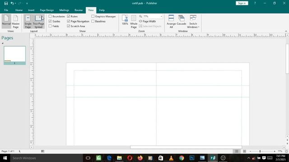Select page 1 thumbnail in Pages pane
This screenshot has width=289, height=162.
pyautogui.click(x=14, y=55)
